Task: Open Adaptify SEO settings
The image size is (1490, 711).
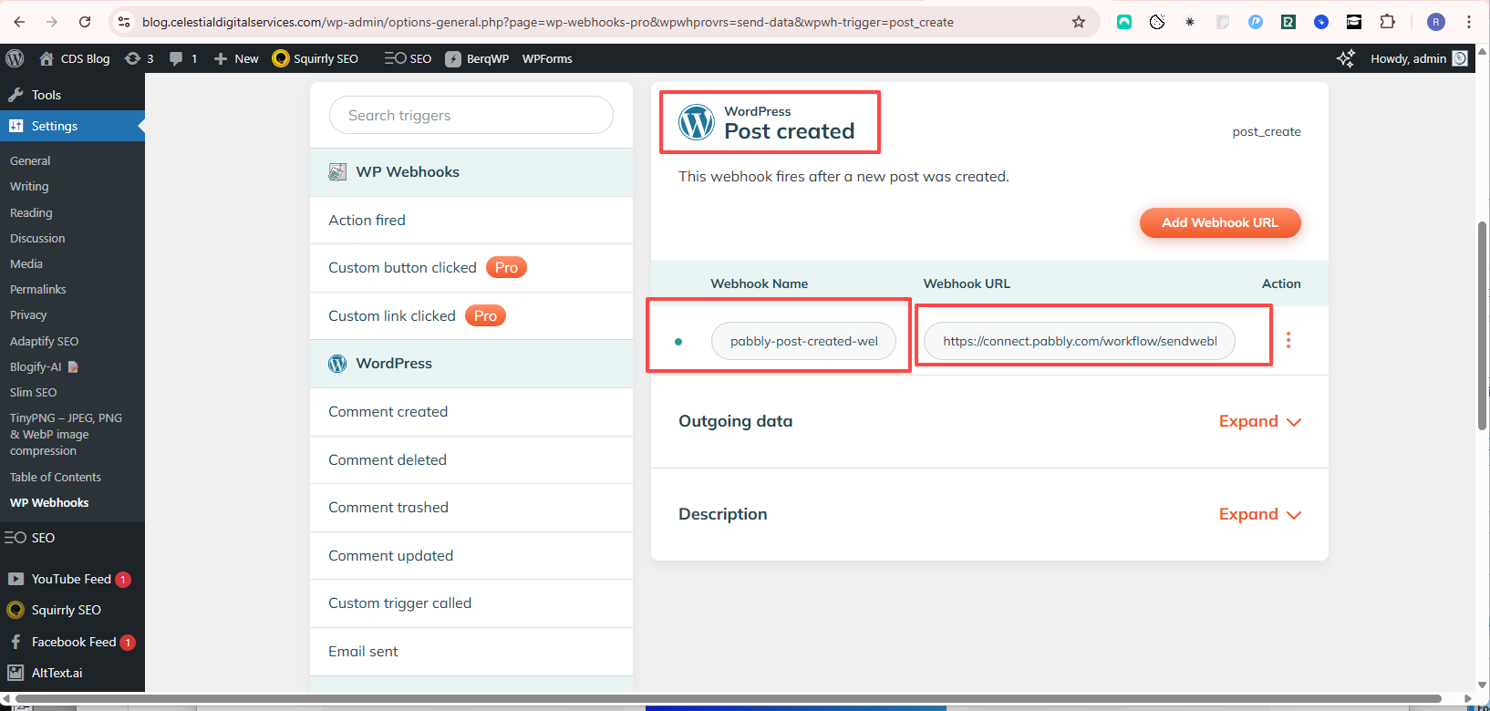Action: click(x=45, y=341)
